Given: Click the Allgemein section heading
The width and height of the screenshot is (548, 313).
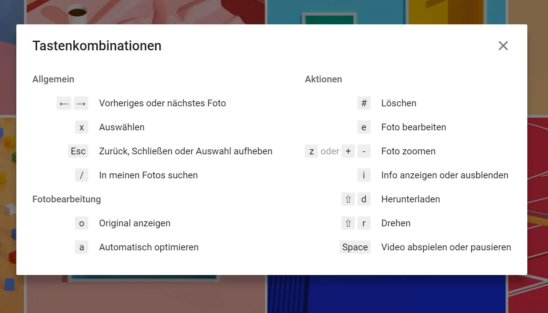Looking at the screenshot, I should tap(53, 79).
